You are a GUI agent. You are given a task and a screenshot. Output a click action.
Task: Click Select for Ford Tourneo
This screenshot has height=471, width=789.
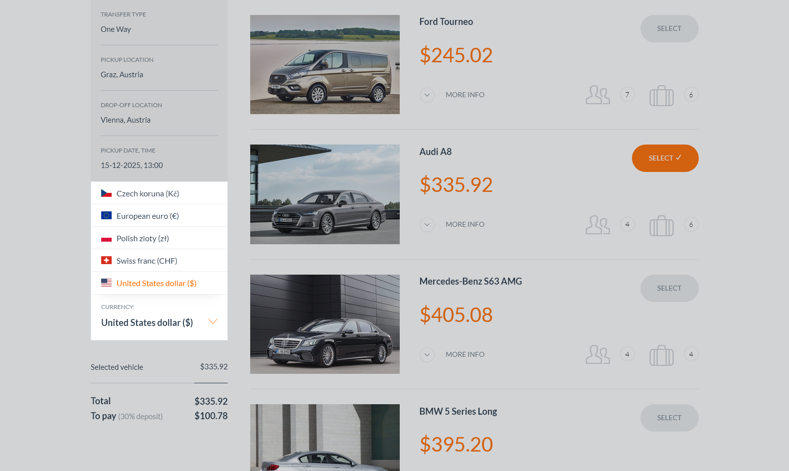tap(669, 28)
